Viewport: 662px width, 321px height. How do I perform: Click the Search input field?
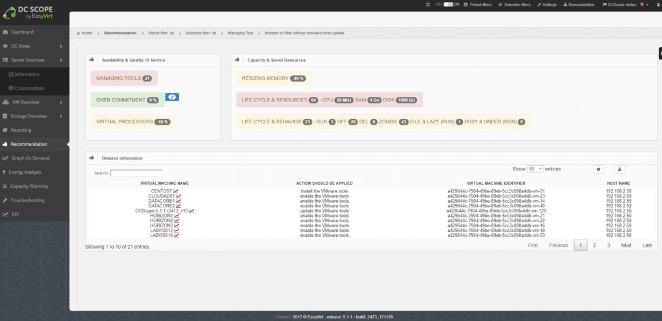136,173
